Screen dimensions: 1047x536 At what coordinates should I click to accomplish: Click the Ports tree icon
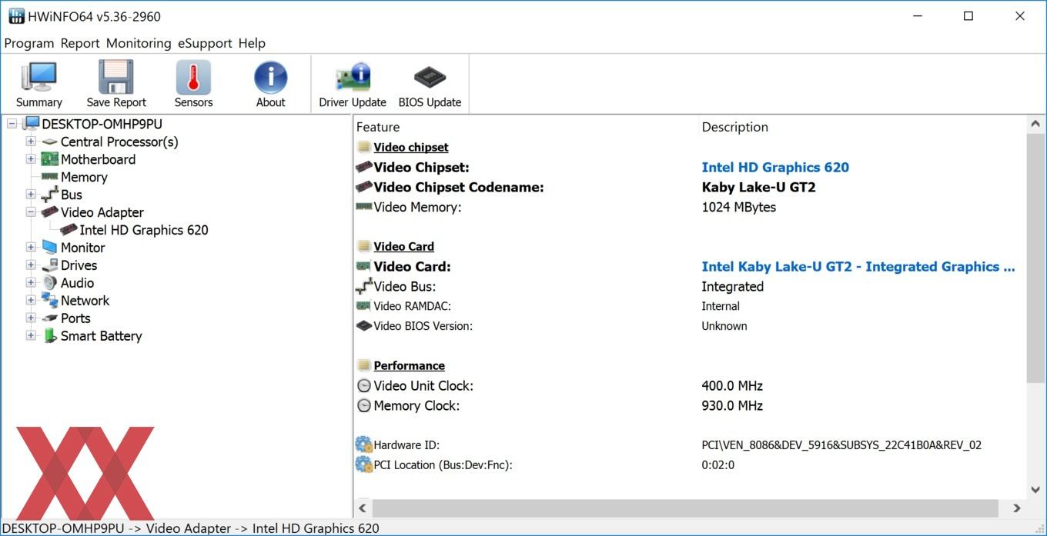[x=49, y=318]
